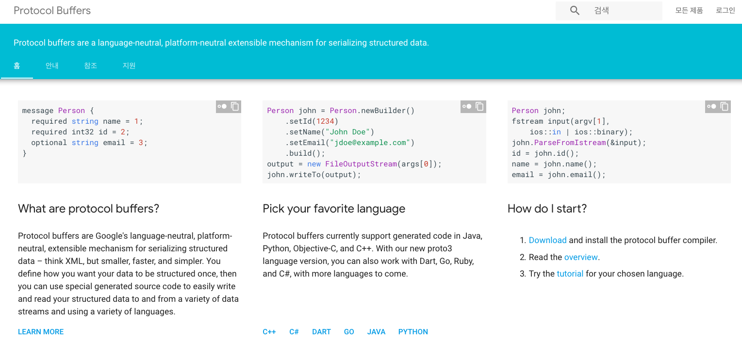Toggle dark theme on Person message code block
Viewport: 742px width, 344px height.
coord(222,106)
